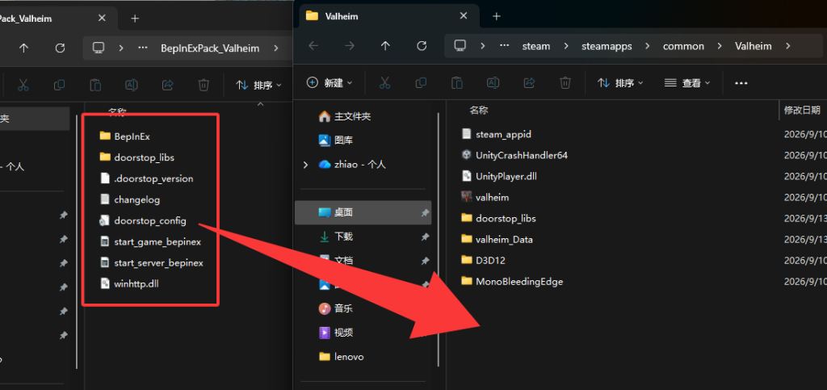
Task: Click the Delete trash icon in Valheim window
Action: [565, 82]
